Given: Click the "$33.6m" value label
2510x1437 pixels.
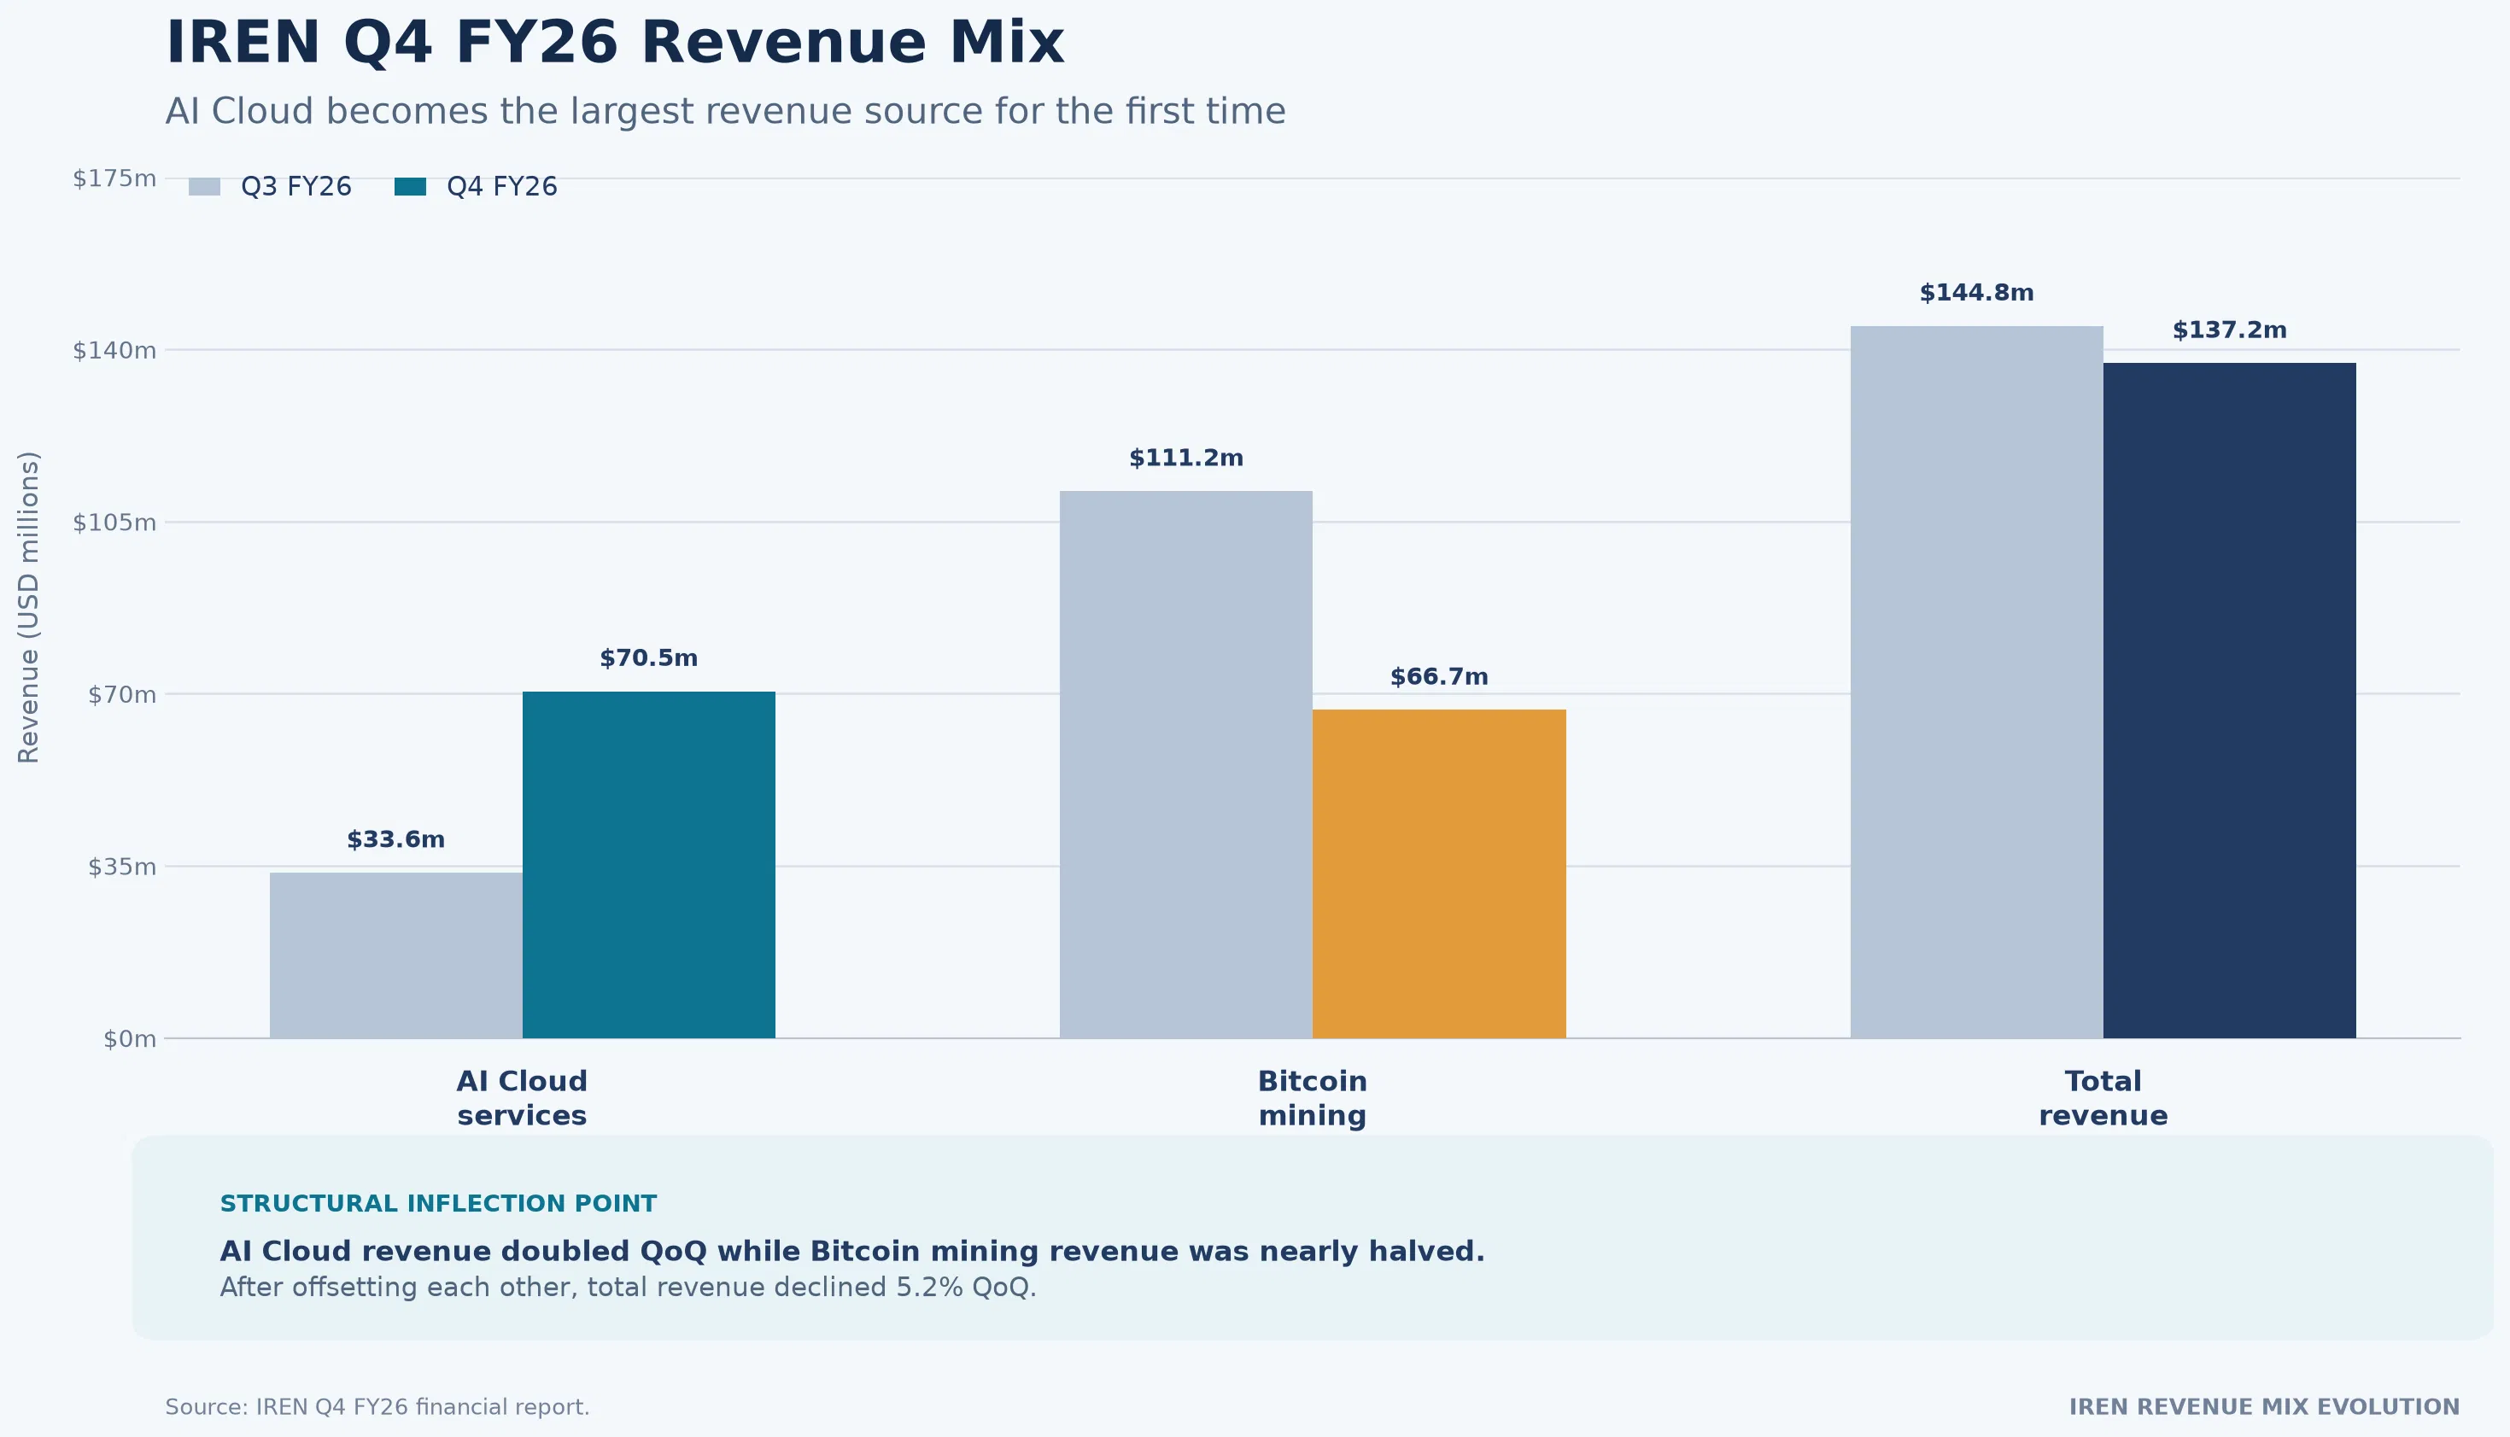Looking at the screenshot, I should [395, 840].
